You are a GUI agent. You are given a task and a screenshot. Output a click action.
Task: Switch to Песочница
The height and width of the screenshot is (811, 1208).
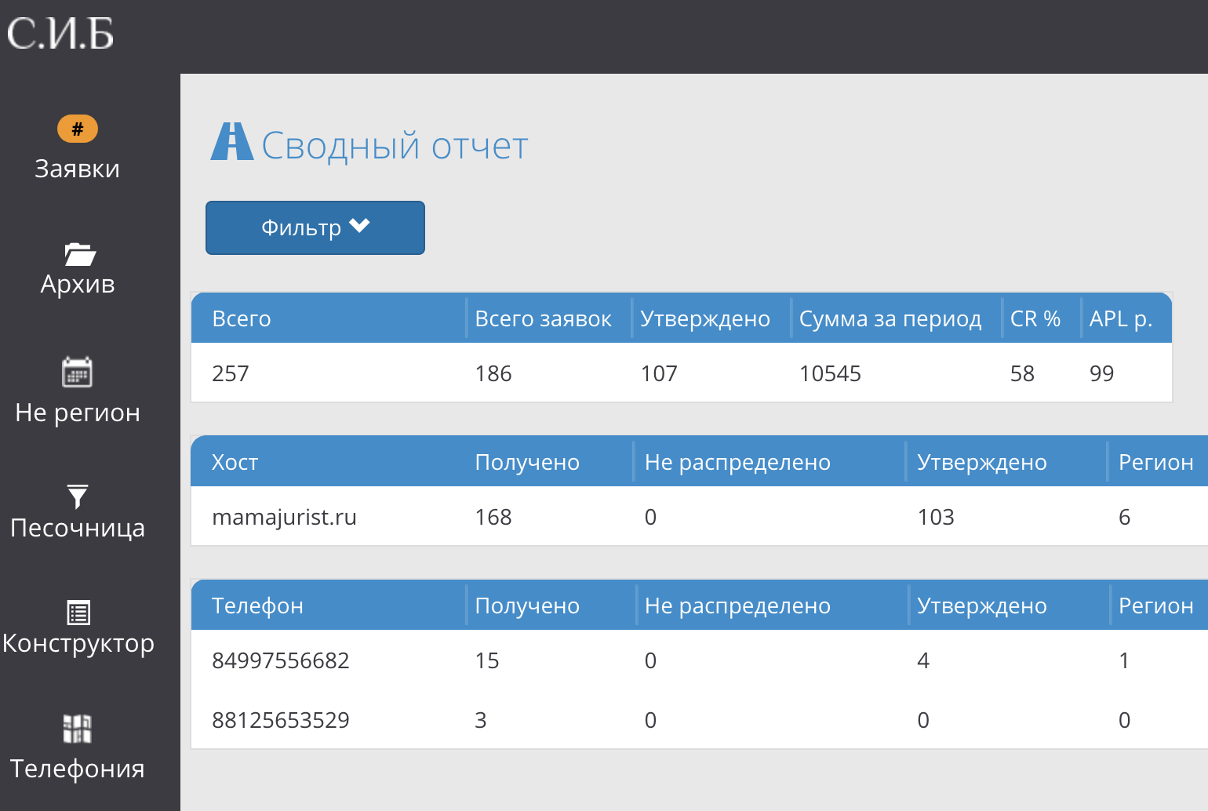(78, 528)
